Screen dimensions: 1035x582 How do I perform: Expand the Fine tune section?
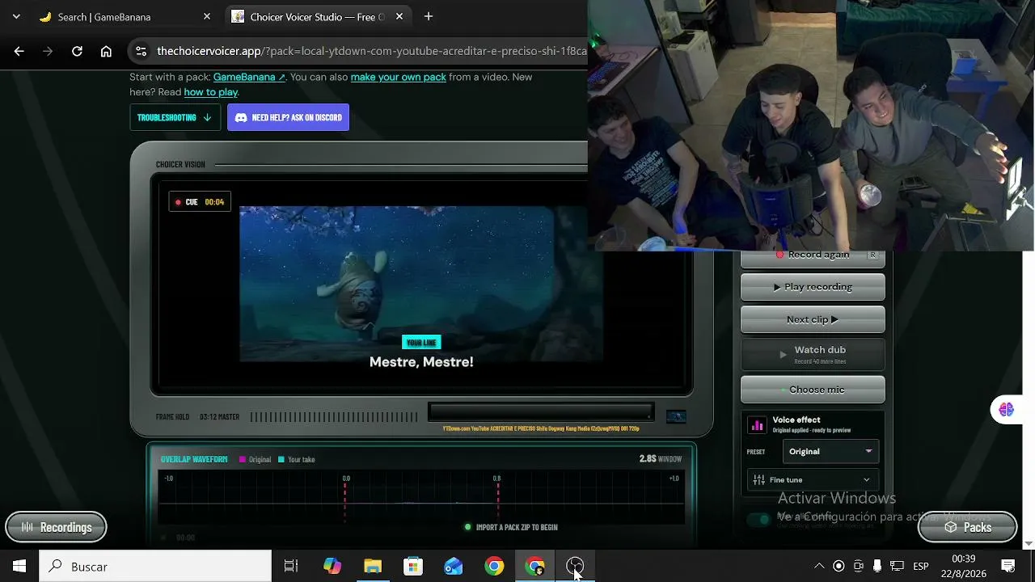pyautogui.click(x=813, y=479)
